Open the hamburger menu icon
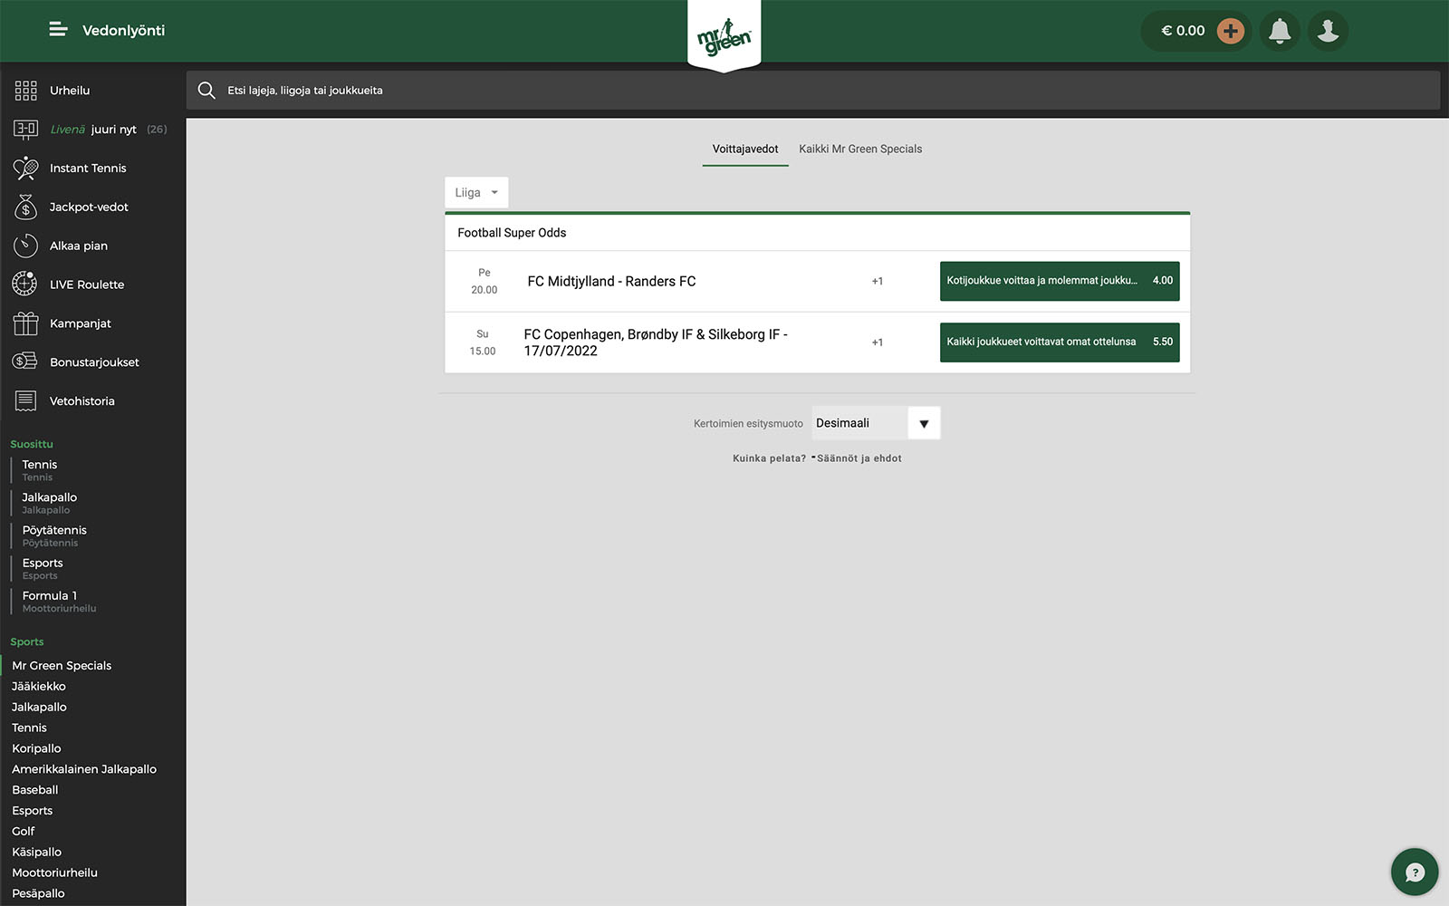This screenshot has height=906, width=1449. click(58, 30)
